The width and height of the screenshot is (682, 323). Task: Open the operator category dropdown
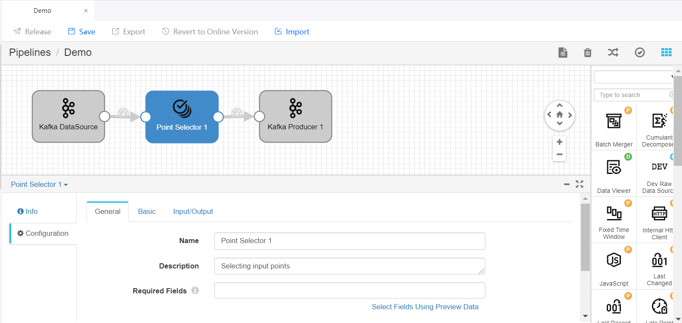pos(633,77)
